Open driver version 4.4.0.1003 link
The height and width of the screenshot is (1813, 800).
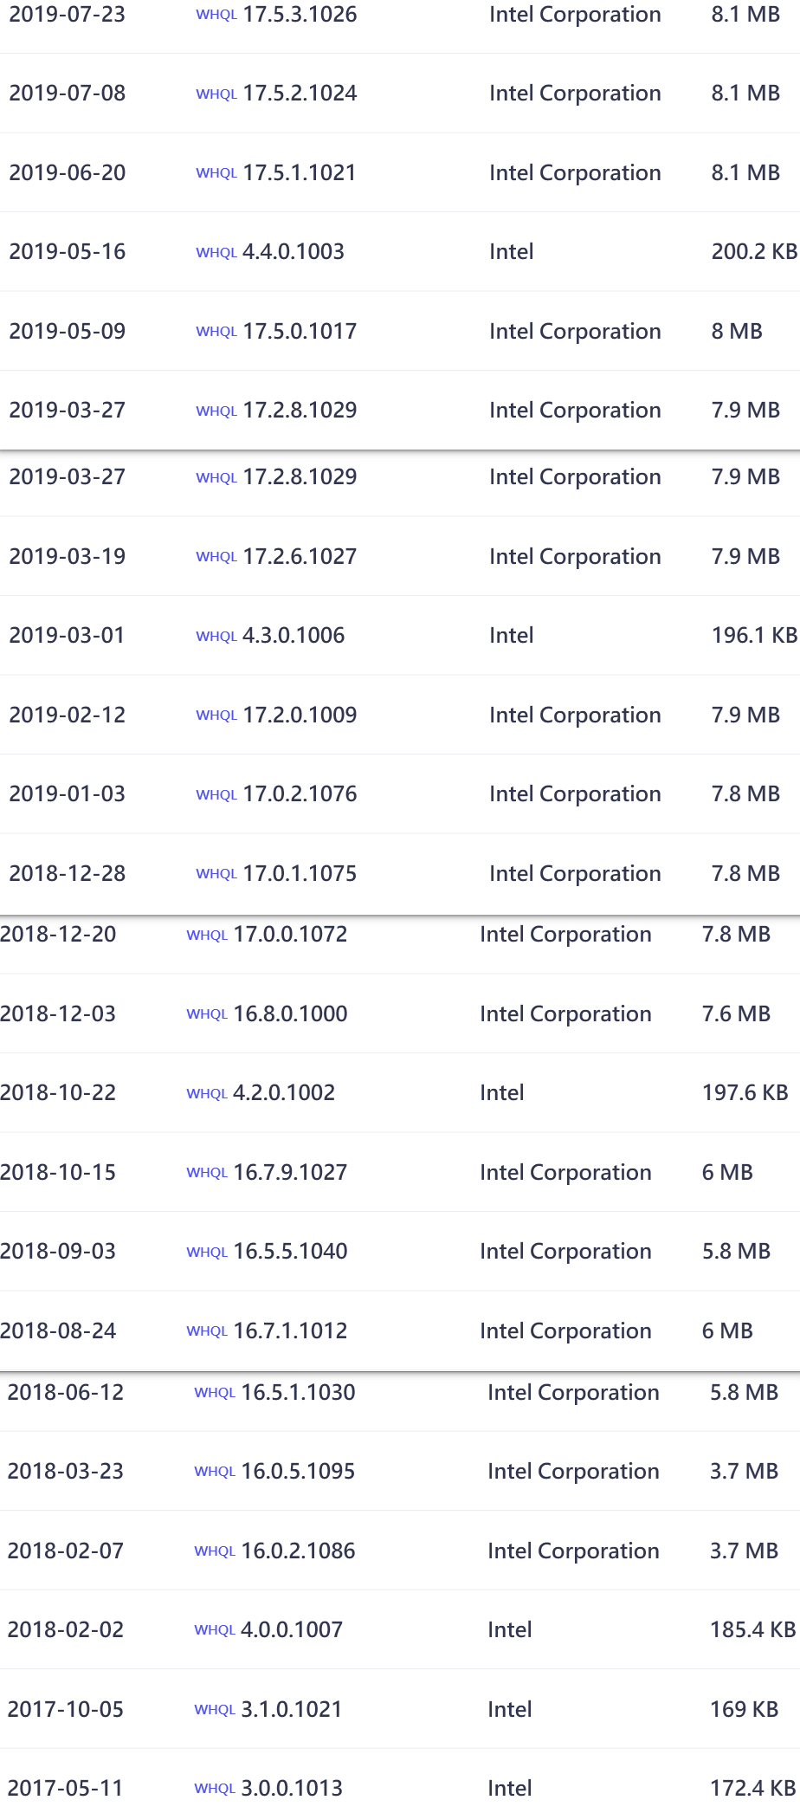[x=294, y=252]
